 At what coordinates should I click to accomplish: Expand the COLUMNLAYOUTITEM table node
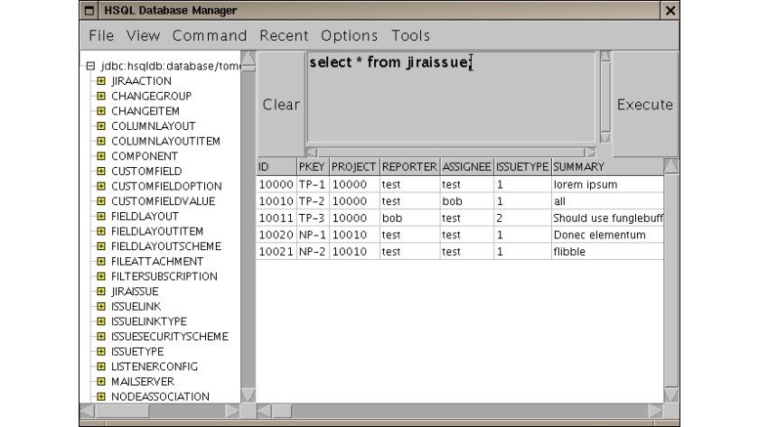pos(100,141)
